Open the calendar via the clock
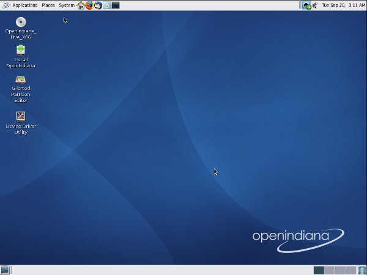 click(344, 5)
